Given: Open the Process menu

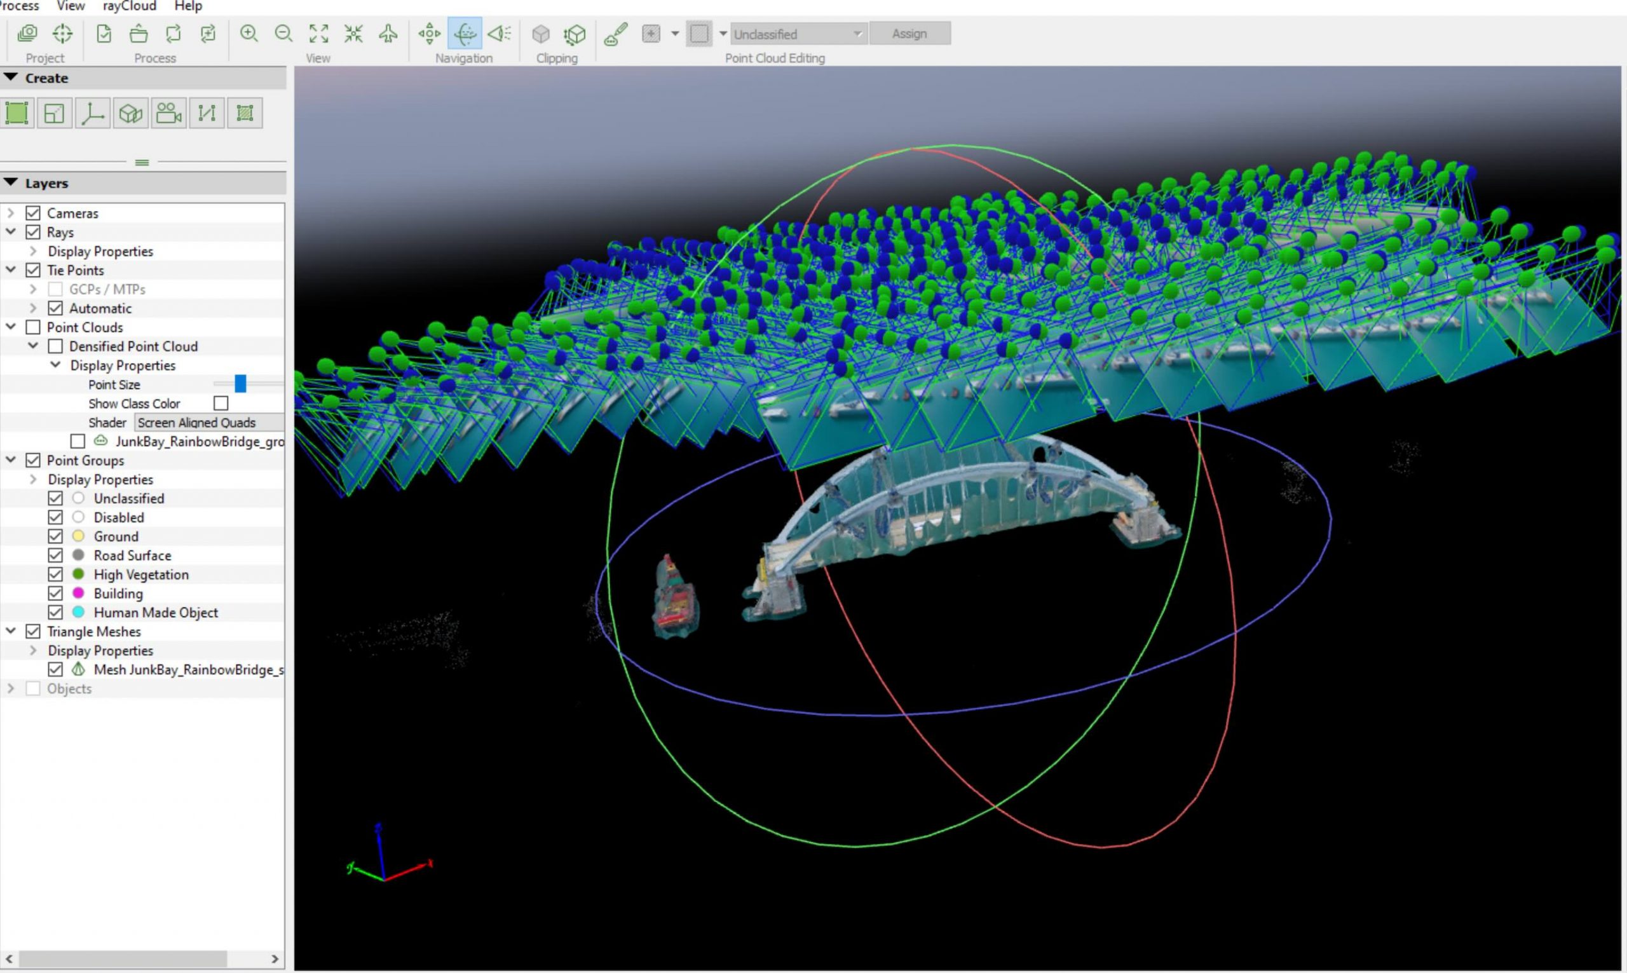Looking at the screenshot, I should coord(20,6).
